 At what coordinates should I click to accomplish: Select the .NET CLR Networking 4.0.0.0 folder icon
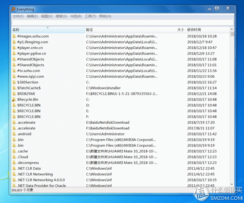click(x=14, y=180)
